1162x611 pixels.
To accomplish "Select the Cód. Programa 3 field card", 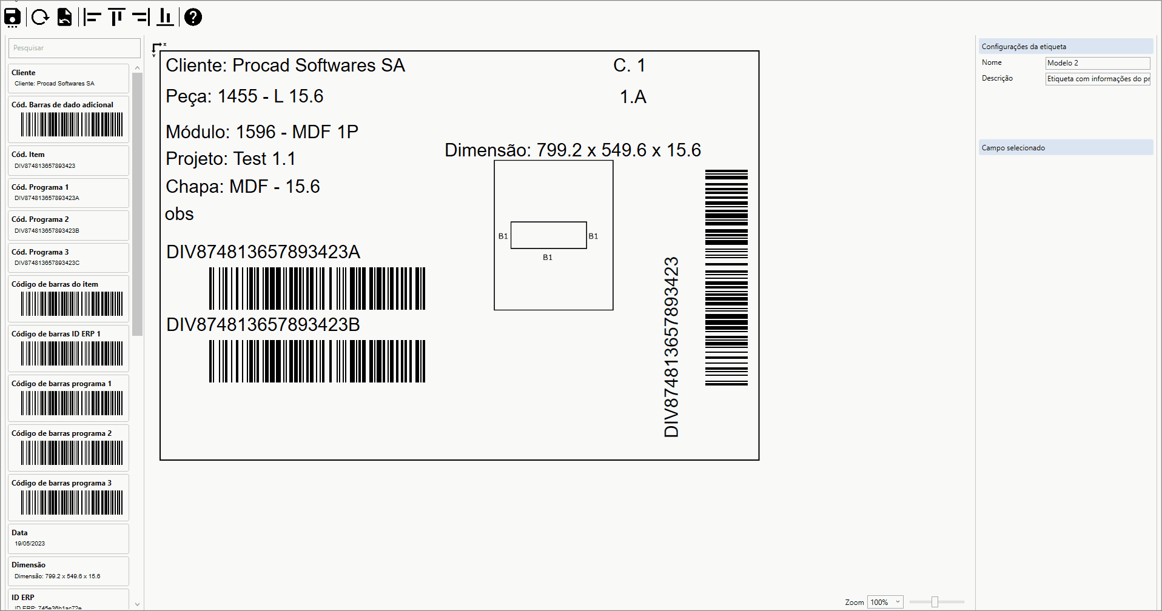I will pos(69,258).
